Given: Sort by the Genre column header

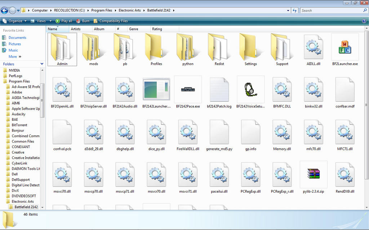Looking at the screenshot, I should tap(134, 29).
